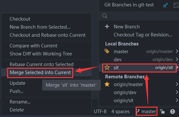Select Merge Selected into Current
179x117 pixels.
pyautogui.click(x=40, y=73)
